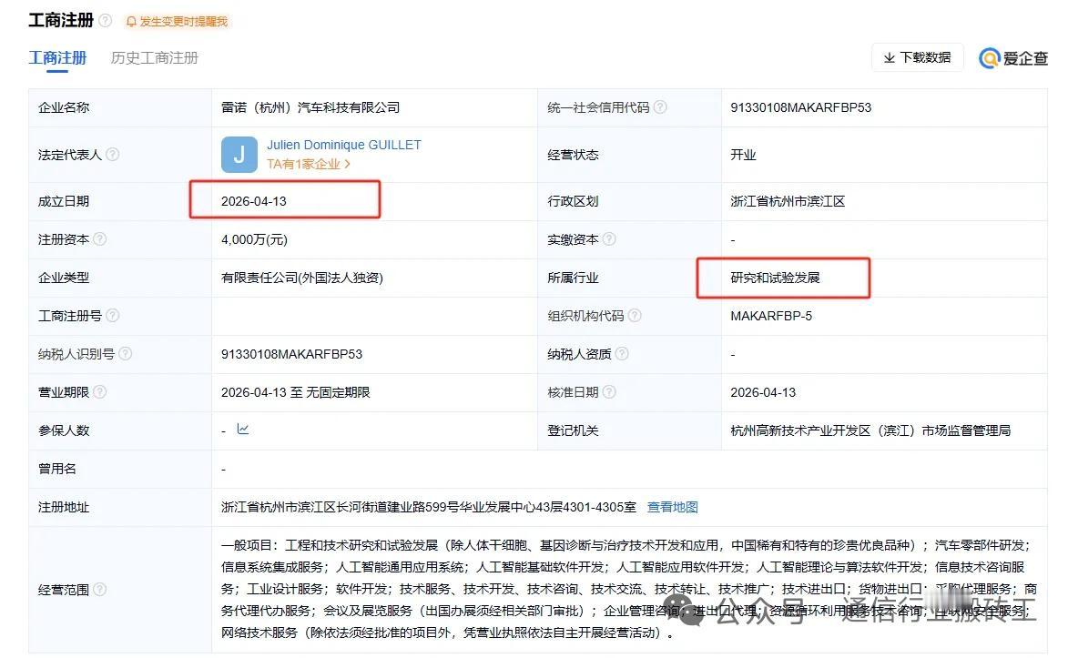This screenshot has height=658, width=1068.
Task: Click help icon next to 统一社会信用代码
Action: click(x=660, y=107)
